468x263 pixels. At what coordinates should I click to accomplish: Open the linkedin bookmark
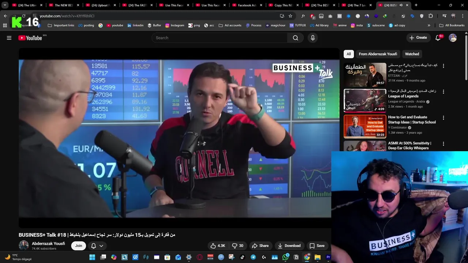point(135,26)
